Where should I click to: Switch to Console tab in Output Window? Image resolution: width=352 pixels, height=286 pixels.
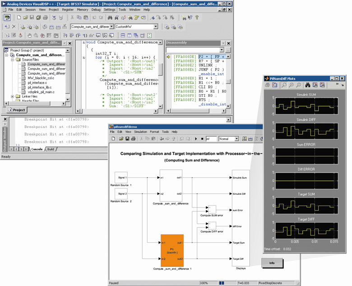[37, 149]
